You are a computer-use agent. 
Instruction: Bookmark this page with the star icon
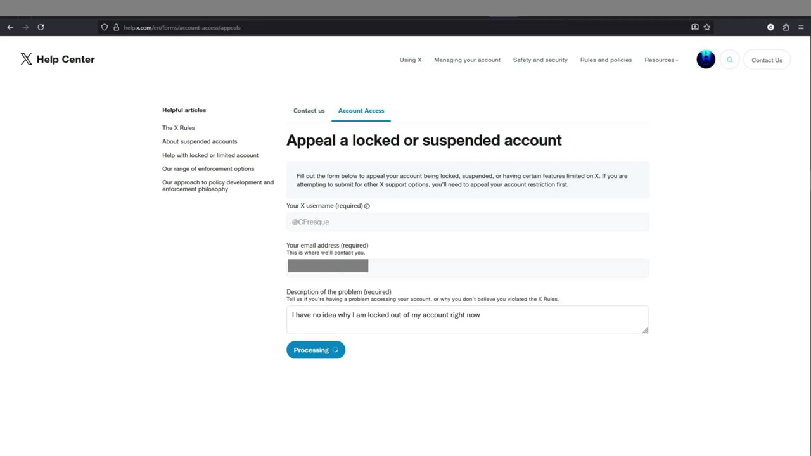[x=707, y=27]
